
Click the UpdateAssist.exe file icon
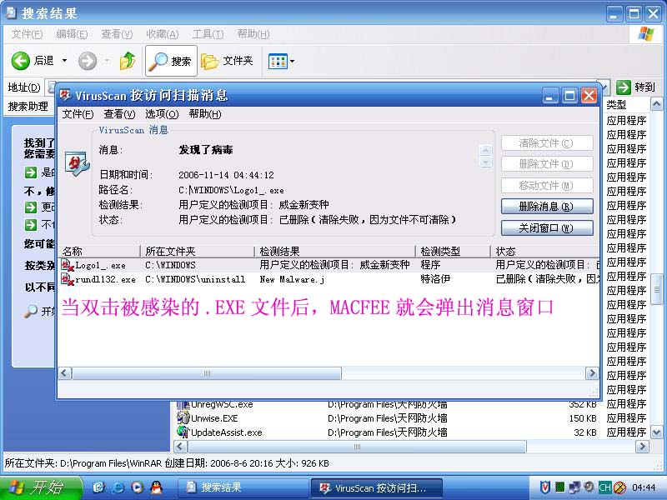183,432
